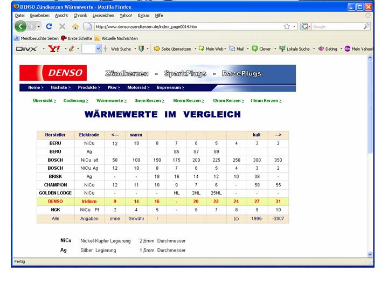This screenshot has width=388, height=291.
Task: Click the Hersteller column header
Action: coord(56,135)
